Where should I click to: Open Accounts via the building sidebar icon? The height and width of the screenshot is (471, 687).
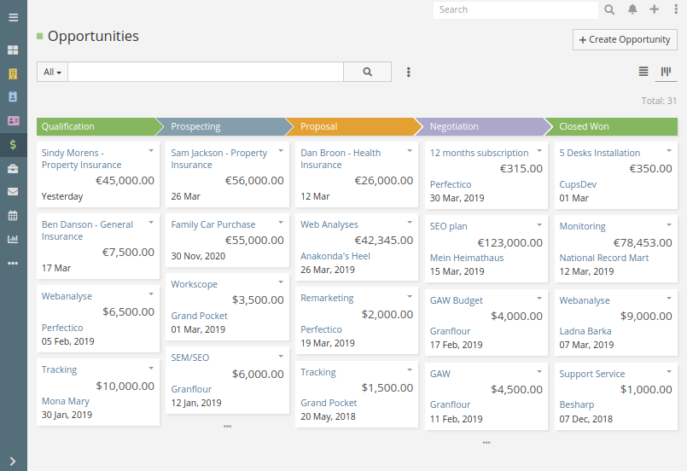(13, 73)
